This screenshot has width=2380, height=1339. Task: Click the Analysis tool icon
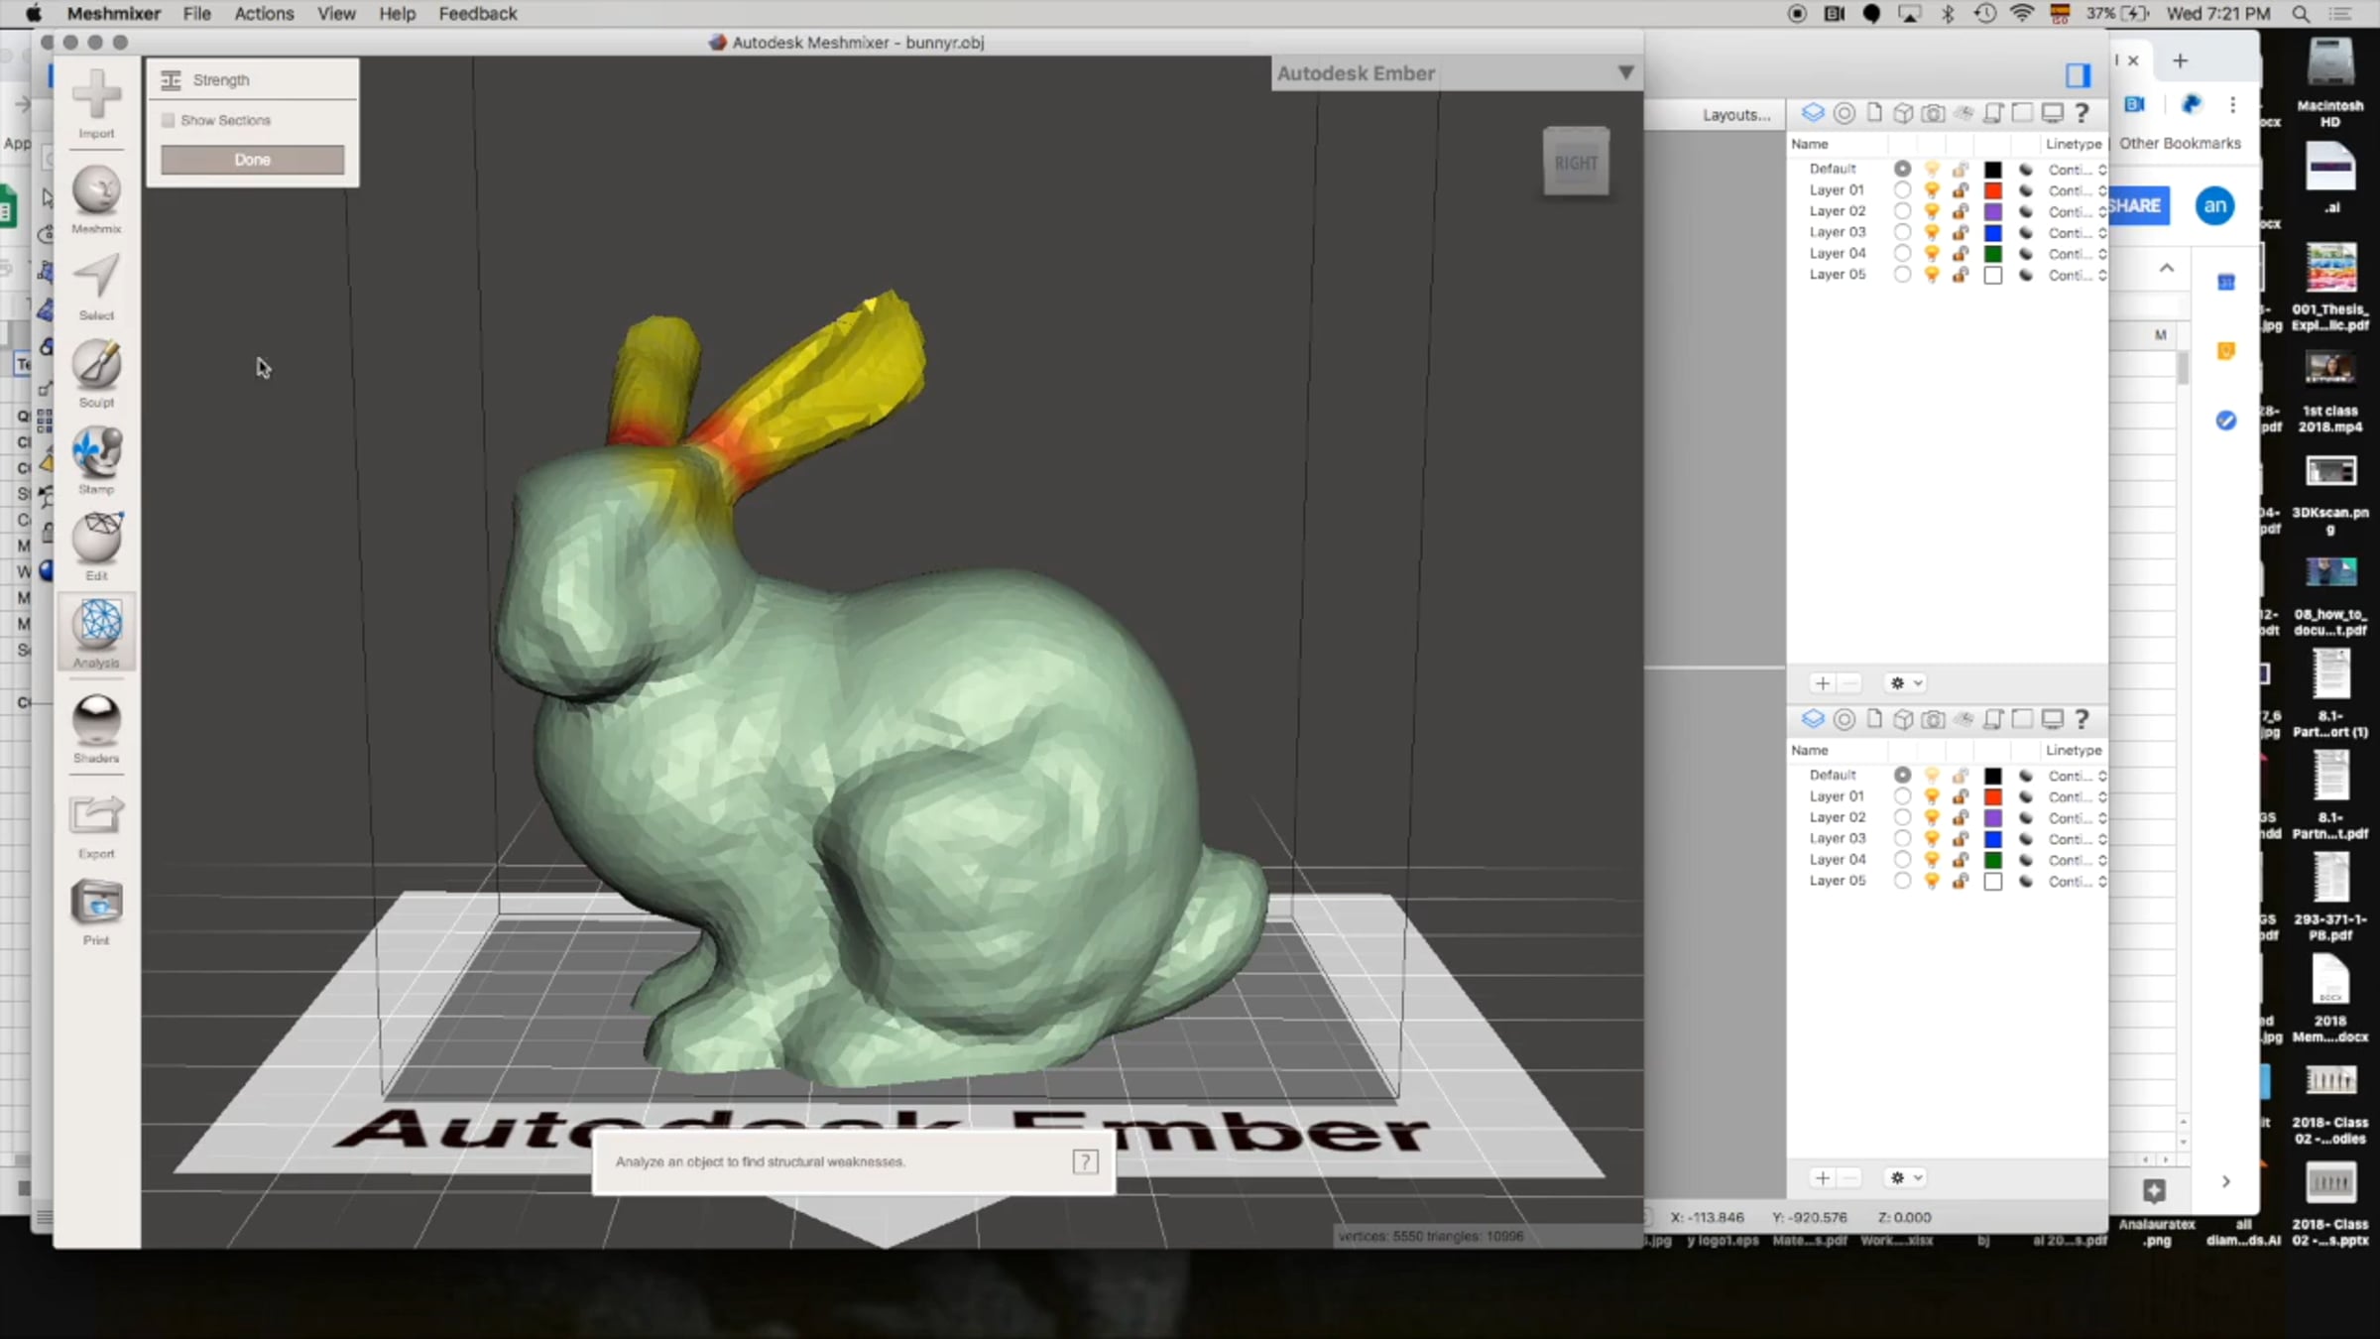(96, 632)
